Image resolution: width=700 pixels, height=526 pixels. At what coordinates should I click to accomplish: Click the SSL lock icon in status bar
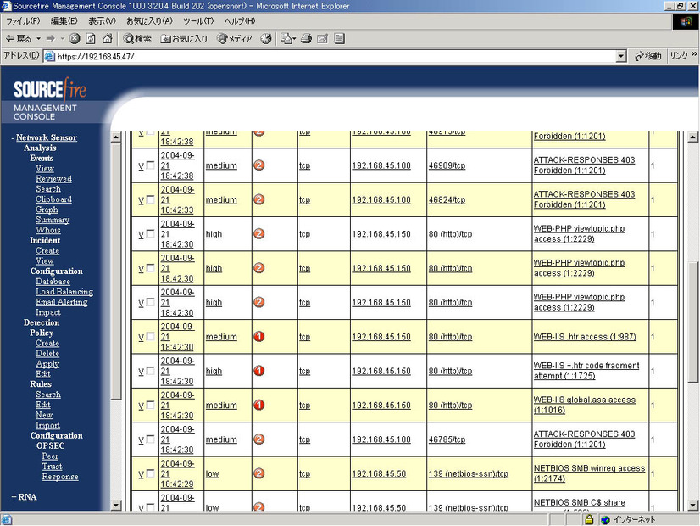589,519
